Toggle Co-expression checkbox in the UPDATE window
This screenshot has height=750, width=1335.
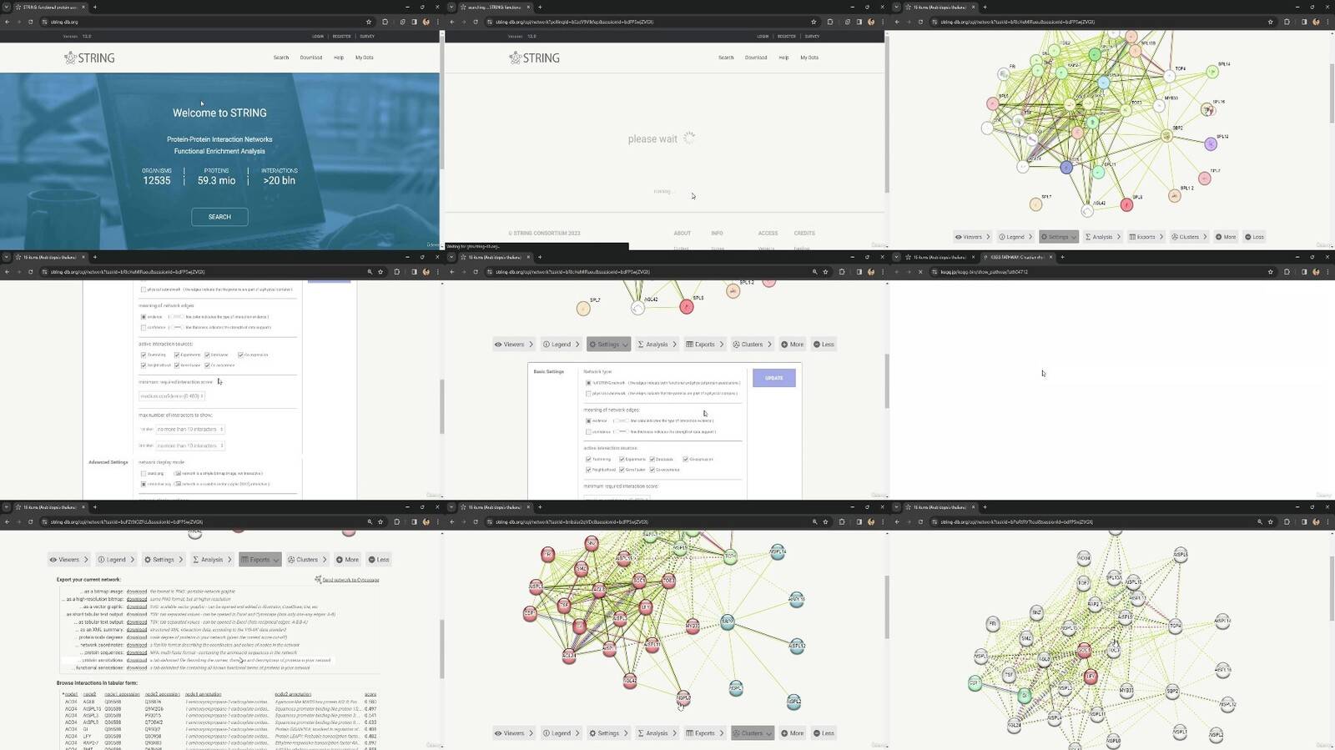click(x=685, y=459)
